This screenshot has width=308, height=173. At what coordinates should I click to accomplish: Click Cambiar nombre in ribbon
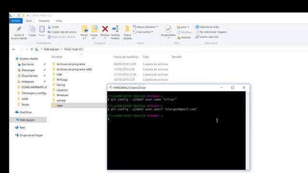[115, 33]
